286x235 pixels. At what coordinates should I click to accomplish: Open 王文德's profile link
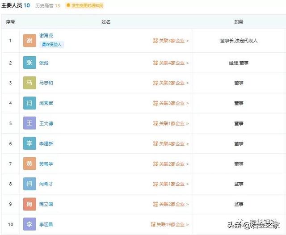(x=46, y=123)
